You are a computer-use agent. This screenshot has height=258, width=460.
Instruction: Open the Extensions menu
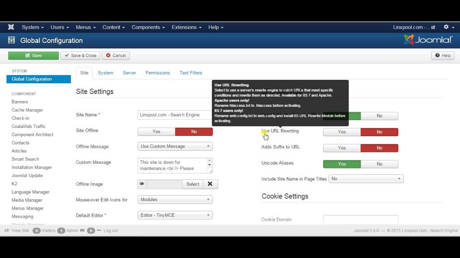click(187, 27)
